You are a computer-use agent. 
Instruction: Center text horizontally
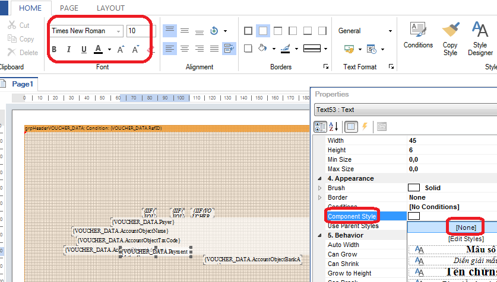click(185, 49)
